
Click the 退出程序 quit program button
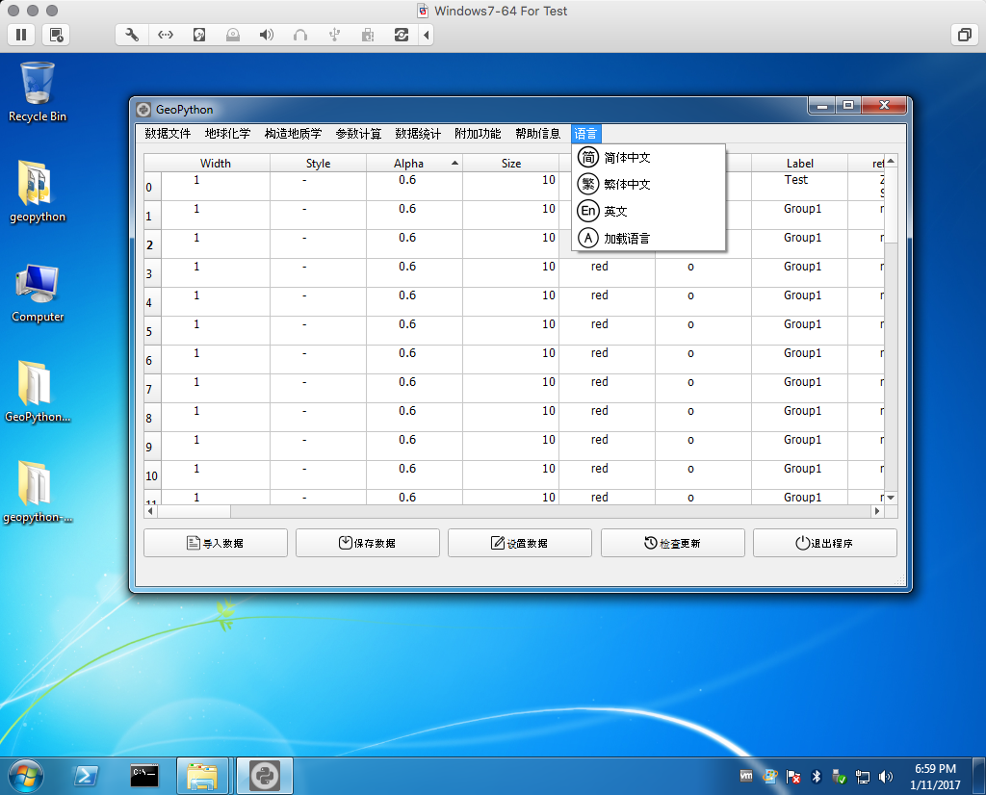click(x=825, y=543)
